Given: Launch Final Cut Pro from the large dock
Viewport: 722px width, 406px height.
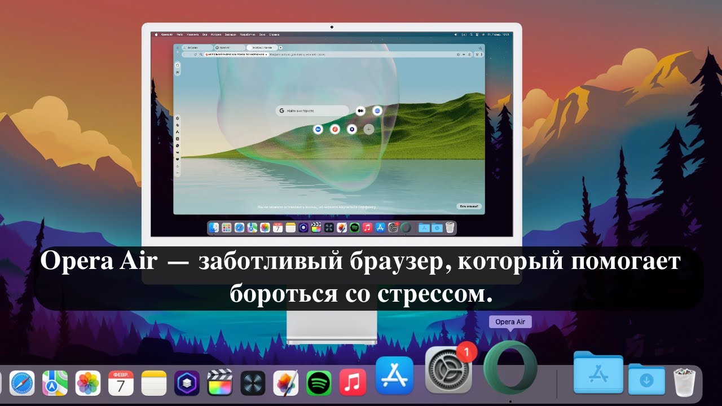Looking at the screenshot, I should pyautogui.click(x=220, y=383).
